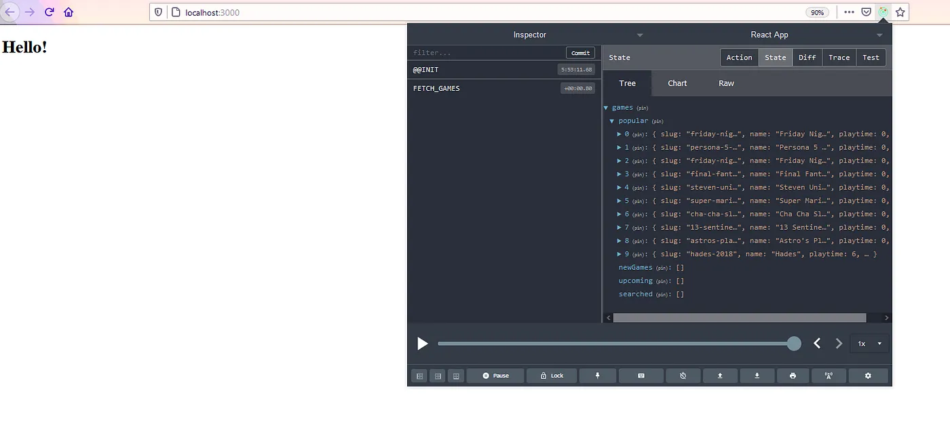Open the Chart tab
Image resolution: width=950 pixels, height=438 pixels.
click(677, 83)
